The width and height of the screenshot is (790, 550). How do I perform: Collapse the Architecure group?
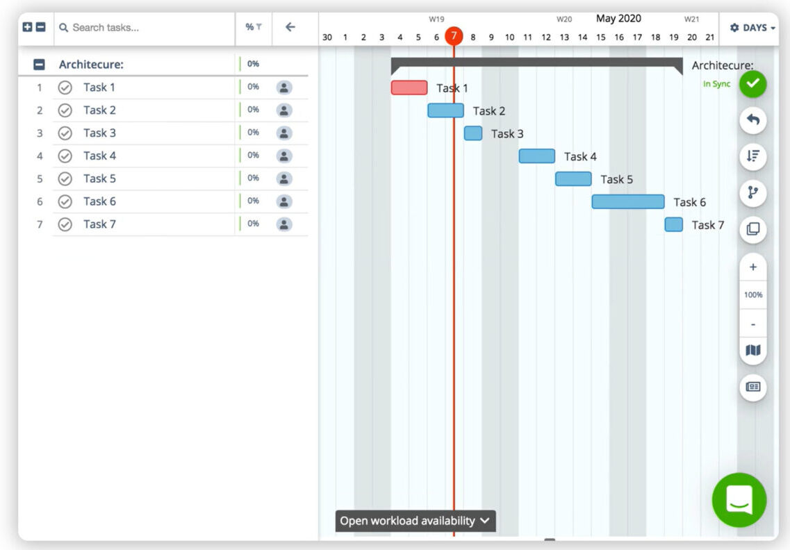(40, 65)
